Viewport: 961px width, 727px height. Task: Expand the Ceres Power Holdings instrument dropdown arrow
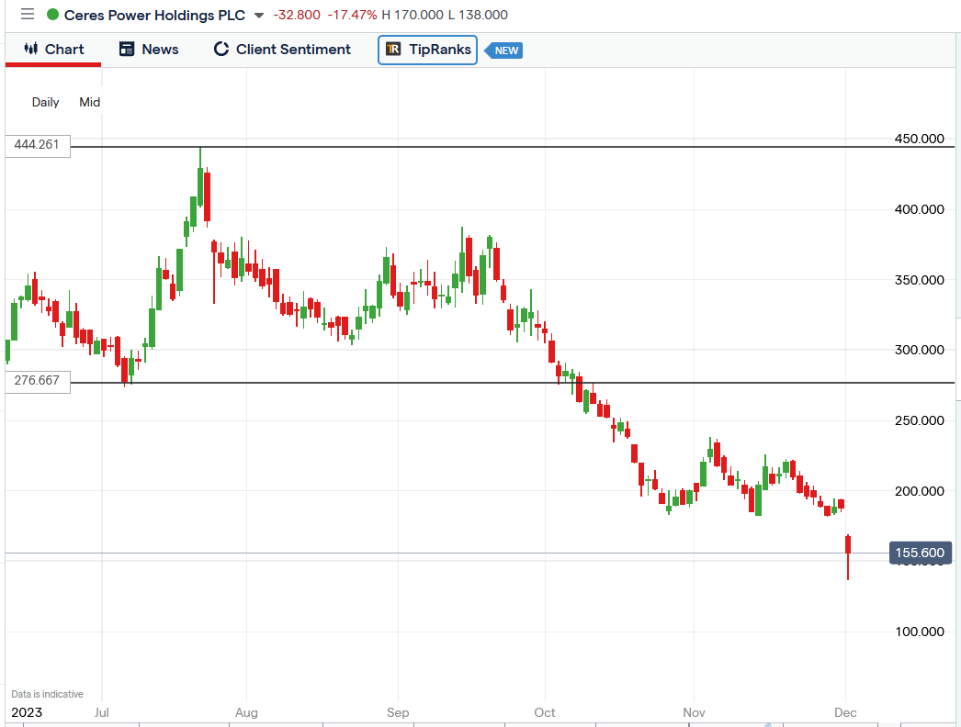[259, 16]
